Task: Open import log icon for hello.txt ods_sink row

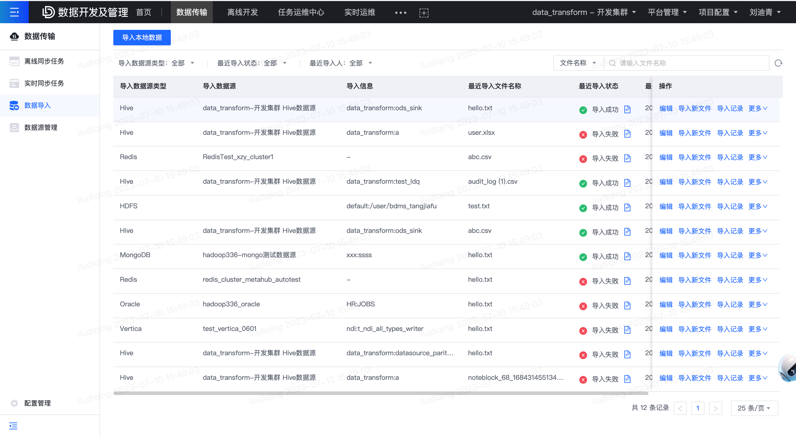Action: (627, 109)
